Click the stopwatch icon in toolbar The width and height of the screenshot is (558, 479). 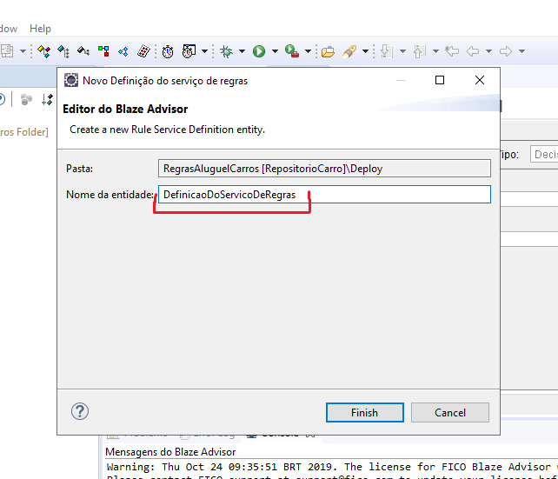click(168, 51)
